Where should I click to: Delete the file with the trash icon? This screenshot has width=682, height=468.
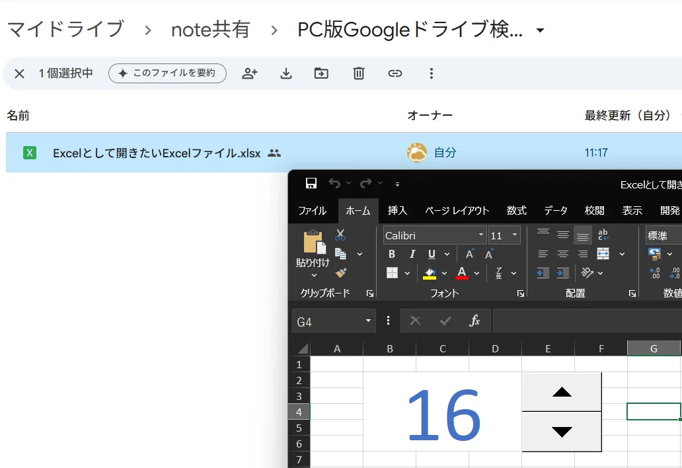tap(358, 73)
